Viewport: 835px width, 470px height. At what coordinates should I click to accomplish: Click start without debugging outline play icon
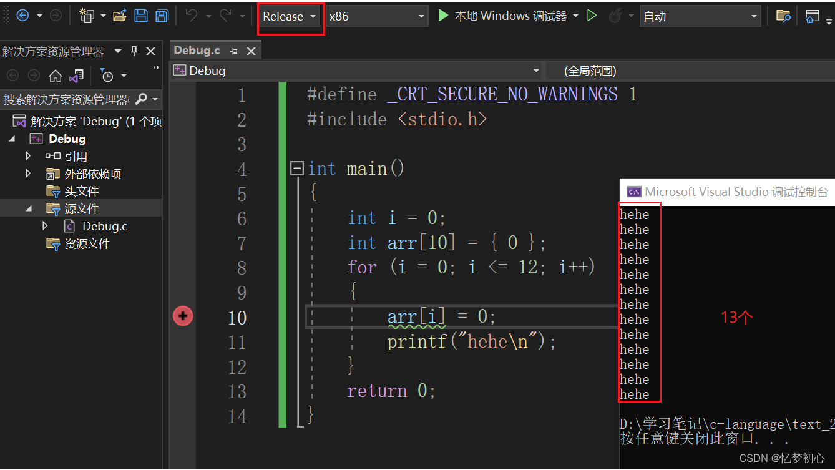(592, 16)
